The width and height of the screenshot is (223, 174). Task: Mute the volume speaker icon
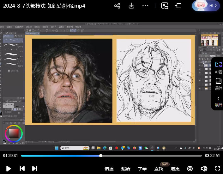click(x=204, y=169)
